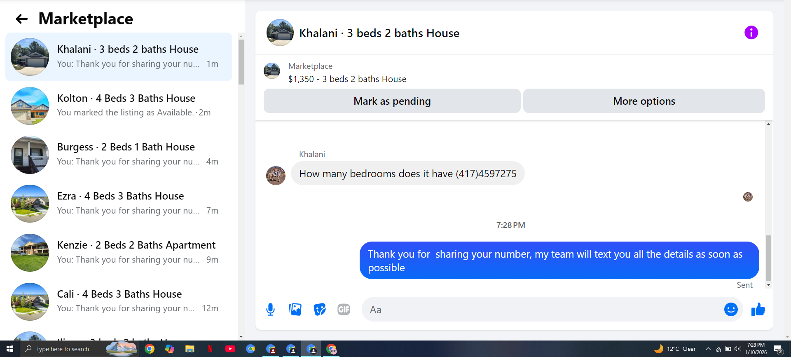The height and width of the screenshot is (357, 791).
Task: Open conversation info via purple icon
Action: pyautogui.click(x=751, y=33)
